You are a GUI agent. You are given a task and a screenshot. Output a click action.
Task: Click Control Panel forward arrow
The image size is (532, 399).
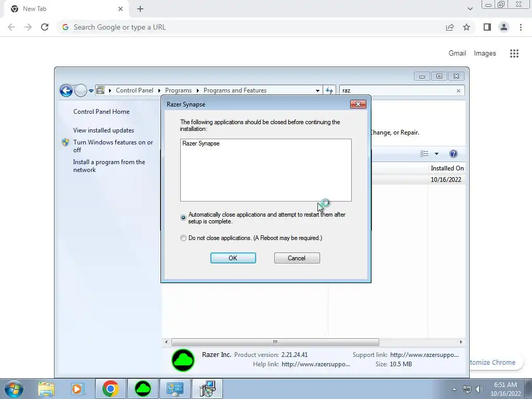tap(81, 90)
